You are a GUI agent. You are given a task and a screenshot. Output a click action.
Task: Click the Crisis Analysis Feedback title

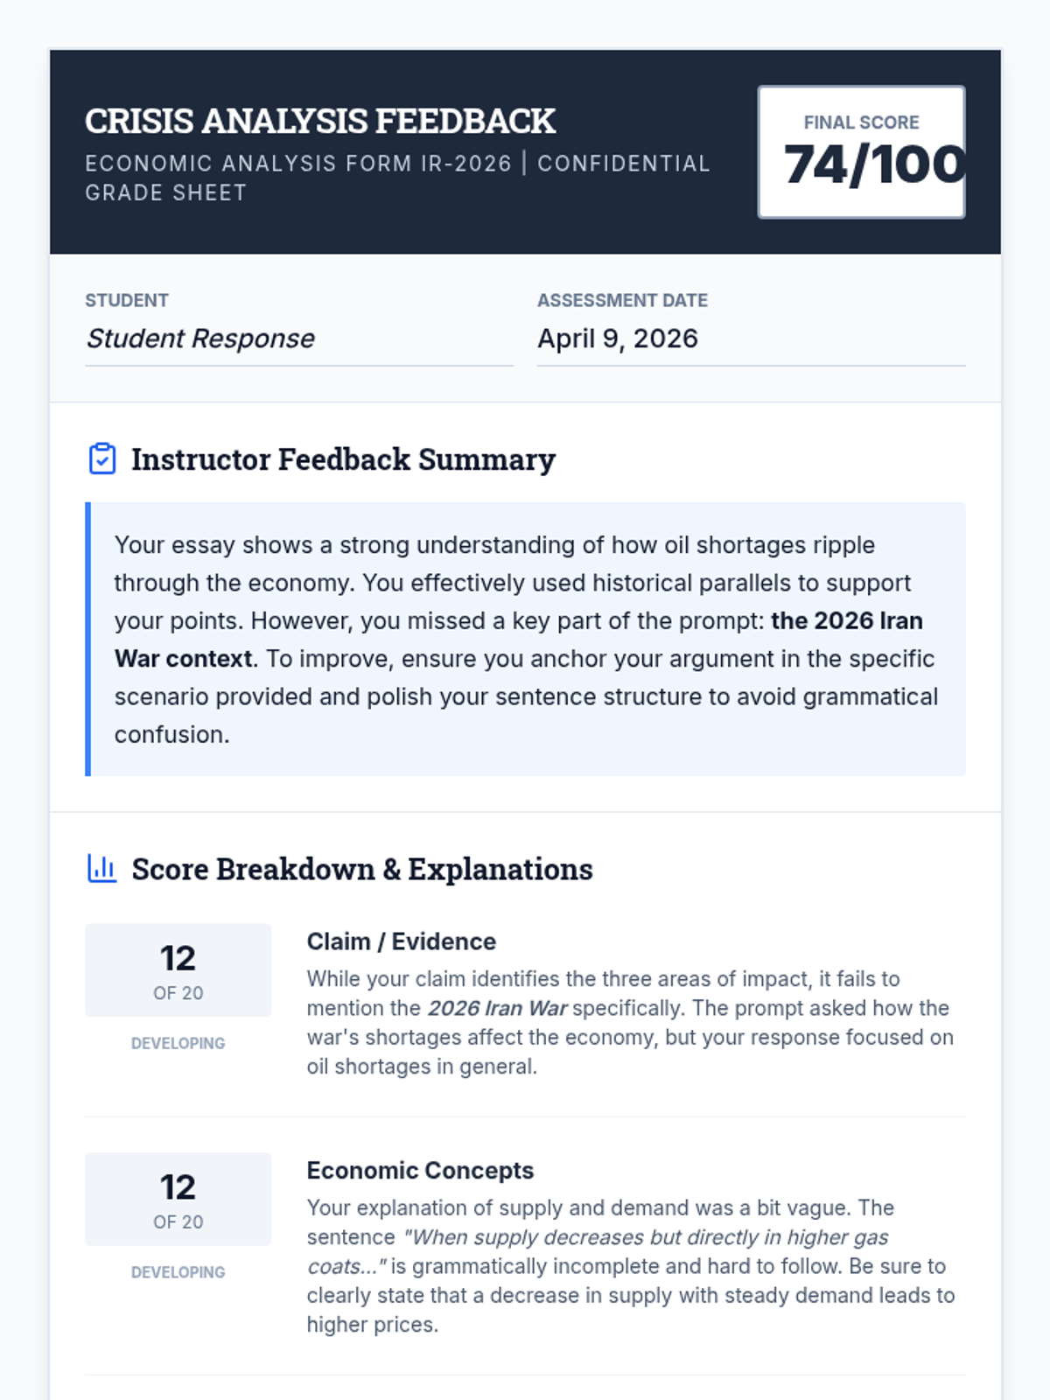[x=319, y=122]
